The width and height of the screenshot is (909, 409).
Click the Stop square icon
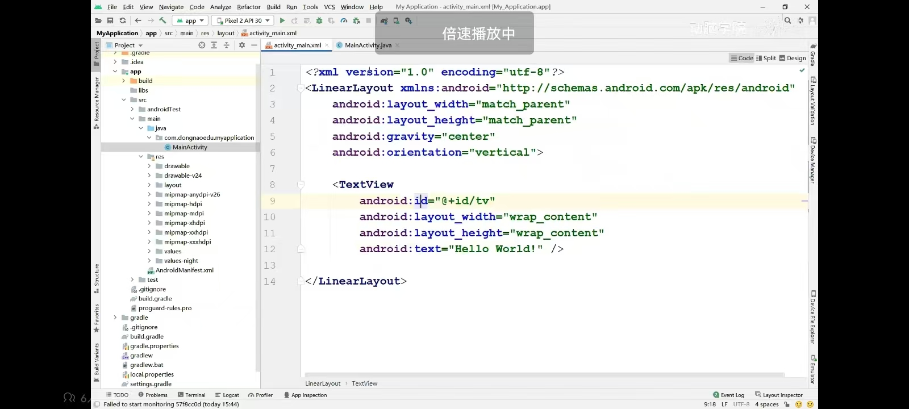369,20
